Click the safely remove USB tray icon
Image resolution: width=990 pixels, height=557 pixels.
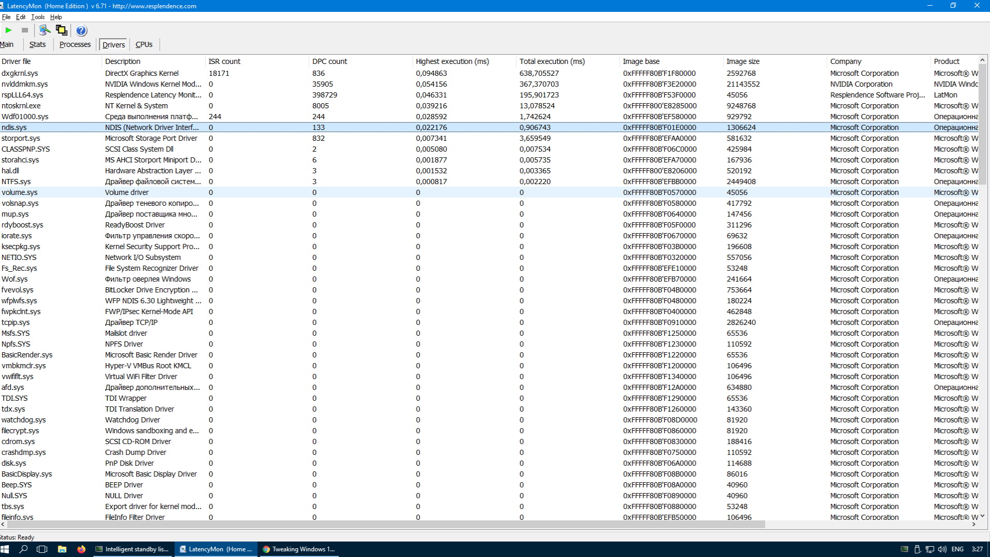[x=917, y=549]
